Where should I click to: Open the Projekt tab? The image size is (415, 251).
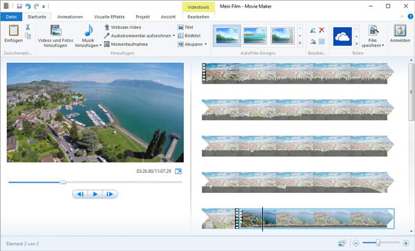142,17
